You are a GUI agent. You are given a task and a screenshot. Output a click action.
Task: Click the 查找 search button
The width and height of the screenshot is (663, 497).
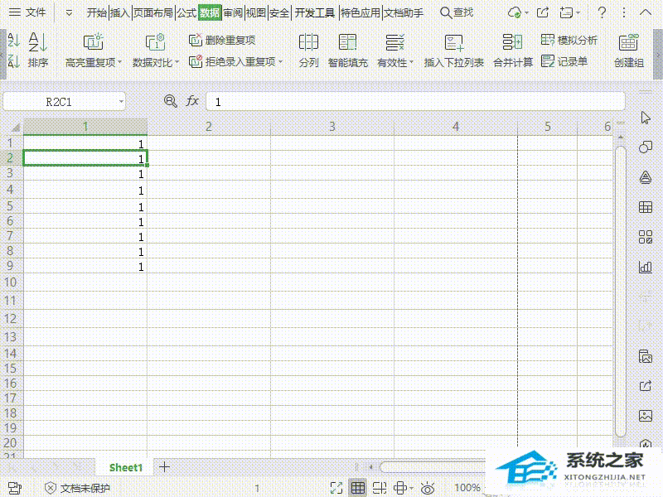[457, 12]
